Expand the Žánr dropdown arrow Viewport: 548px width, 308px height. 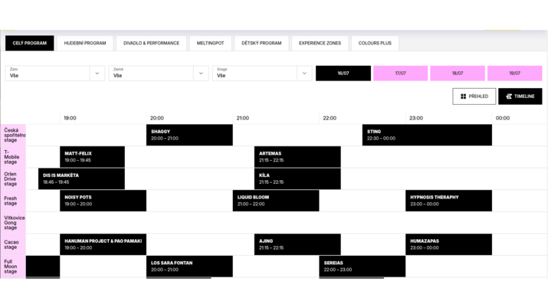[97, 74]
